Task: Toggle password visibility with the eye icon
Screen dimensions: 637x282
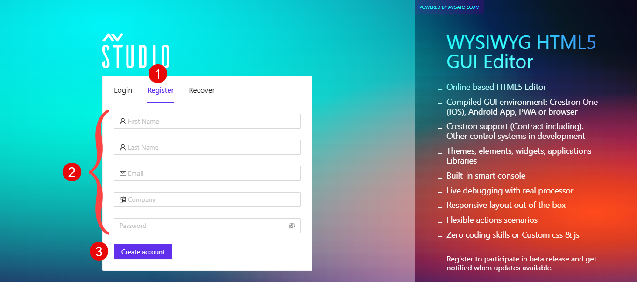Action: (292, 226)
